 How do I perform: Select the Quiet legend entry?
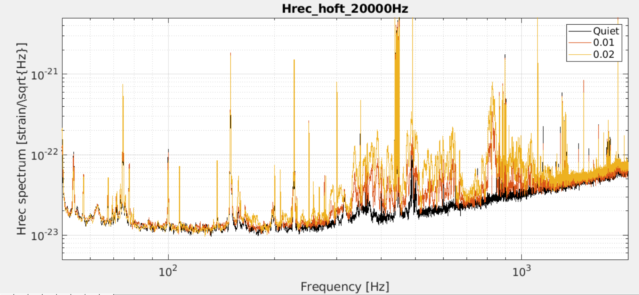[x=606, y=31]
